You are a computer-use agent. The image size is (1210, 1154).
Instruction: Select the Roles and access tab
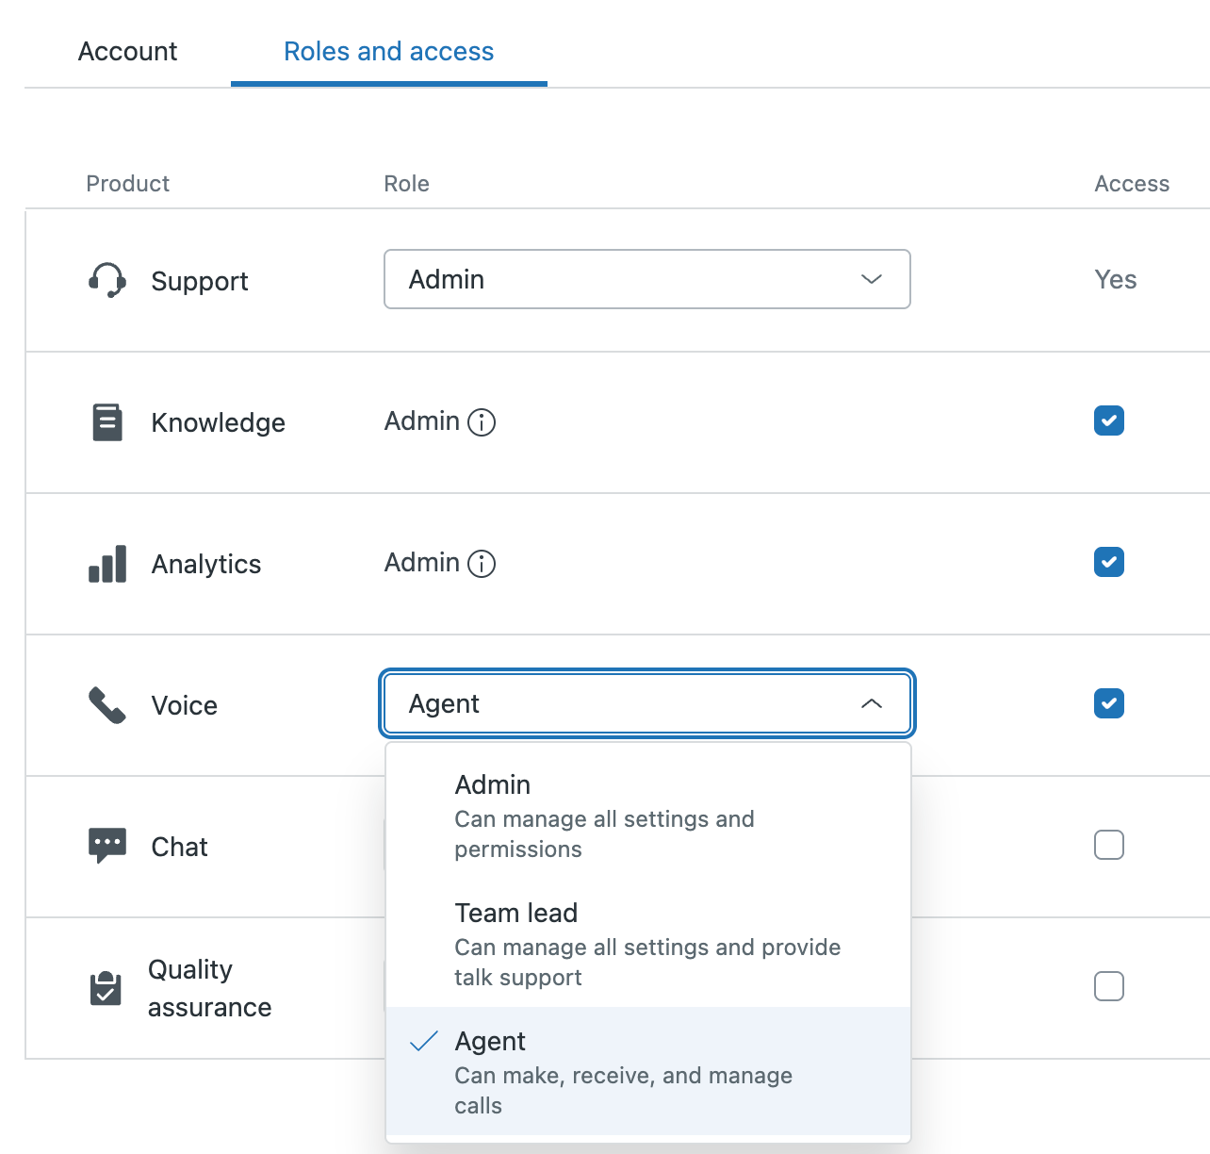388,52
